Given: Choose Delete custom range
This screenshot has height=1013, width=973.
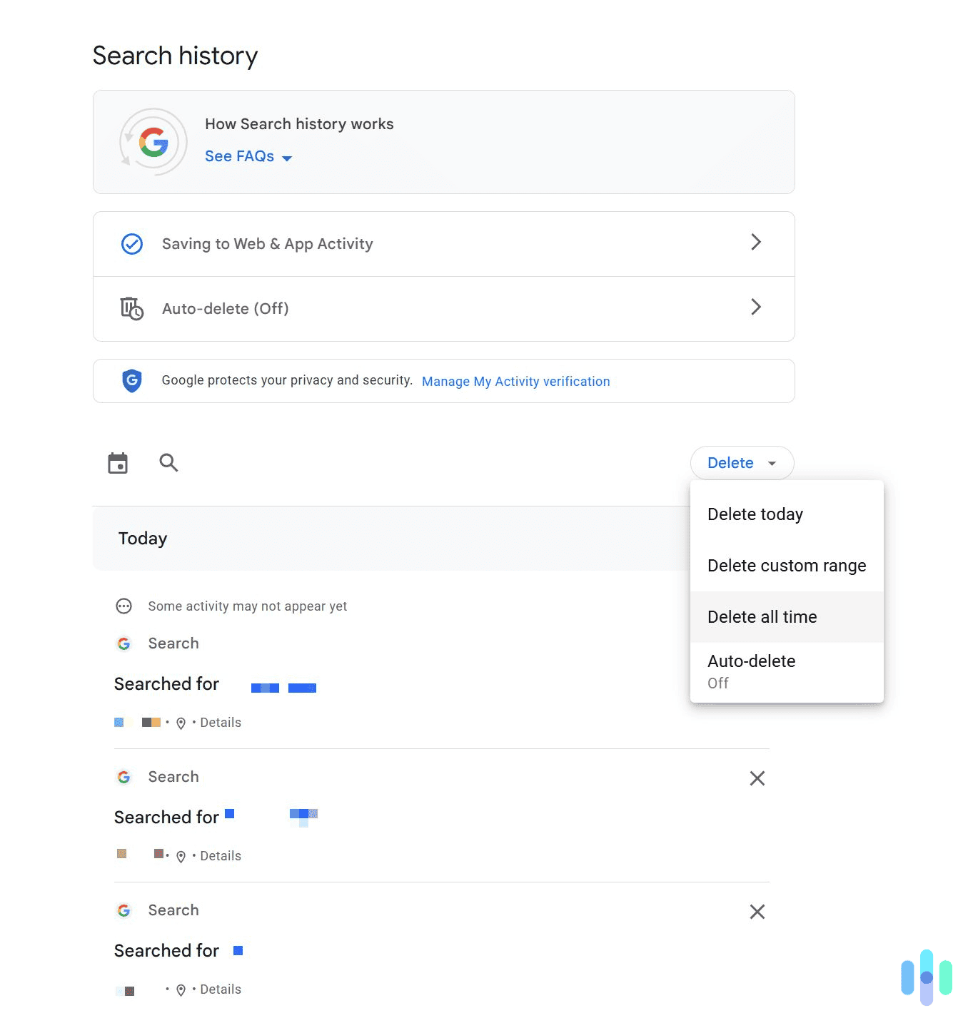Looking at the screenshot, I should click(786, 565).
